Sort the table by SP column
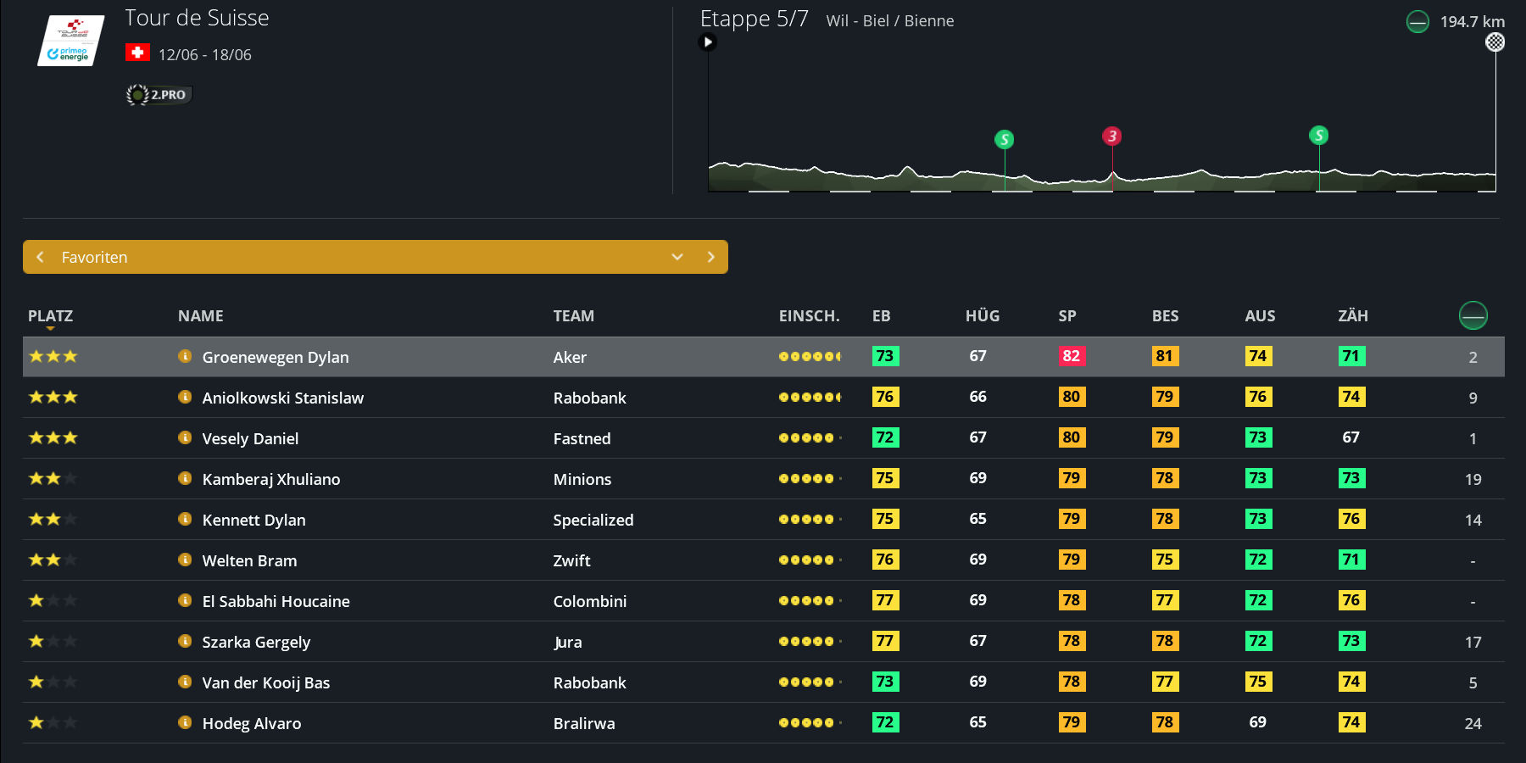Image resolution: width=1526 pixels, height=763 pixels. coord(1067,316)
